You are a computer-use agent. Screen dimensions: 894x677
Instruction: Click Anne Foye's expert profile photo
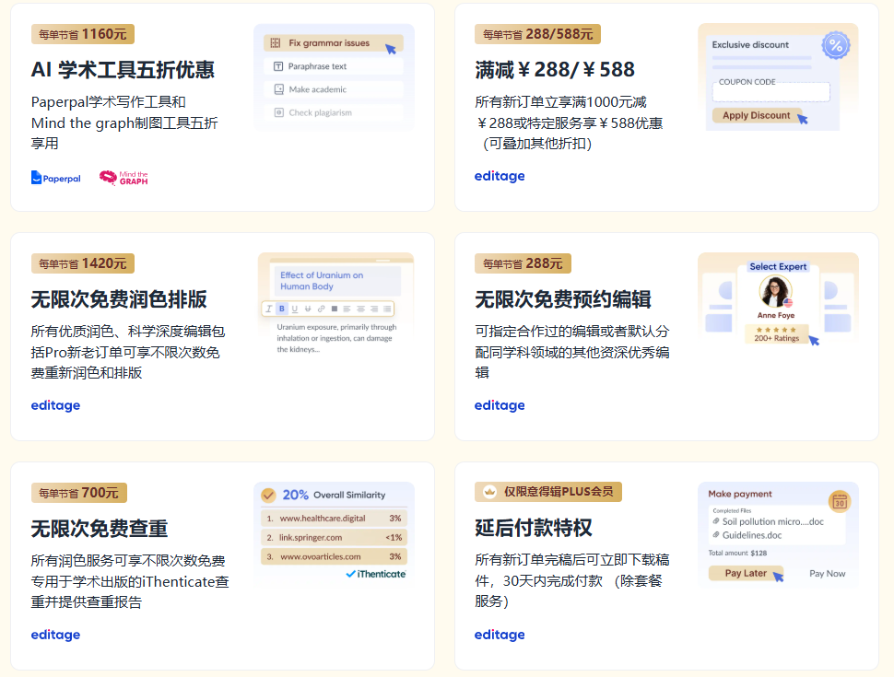coord(776,290)
